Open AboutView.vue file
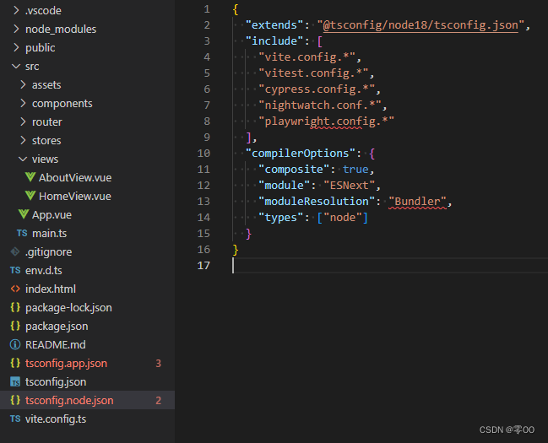The image size is (548, 443). [x=75, y=177]
